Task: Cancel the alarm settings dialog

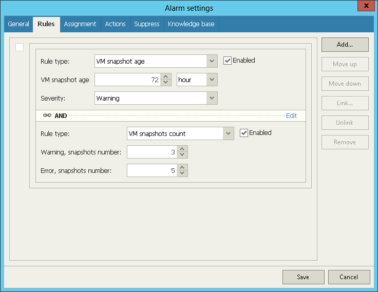Action: click(x=349, y=277)
